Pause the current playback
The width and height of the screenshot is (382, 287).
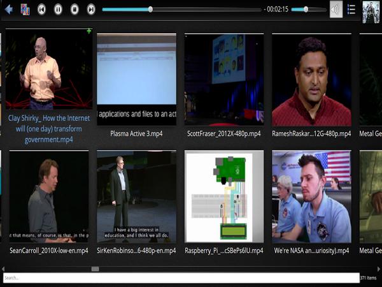click(58, 10)
